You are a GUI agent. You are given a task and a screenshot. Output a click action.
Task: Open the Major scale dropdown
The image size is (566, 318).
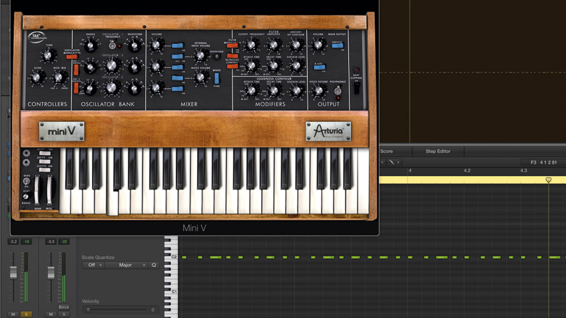[x=127, y=265]
